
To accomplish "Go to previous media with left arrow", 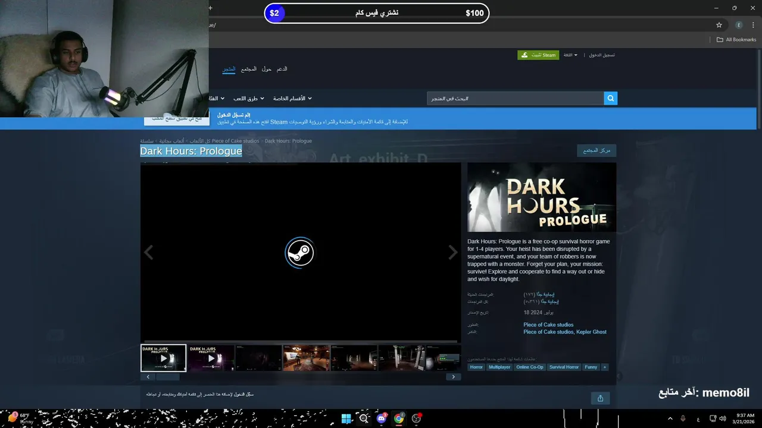I will (148, 253).
